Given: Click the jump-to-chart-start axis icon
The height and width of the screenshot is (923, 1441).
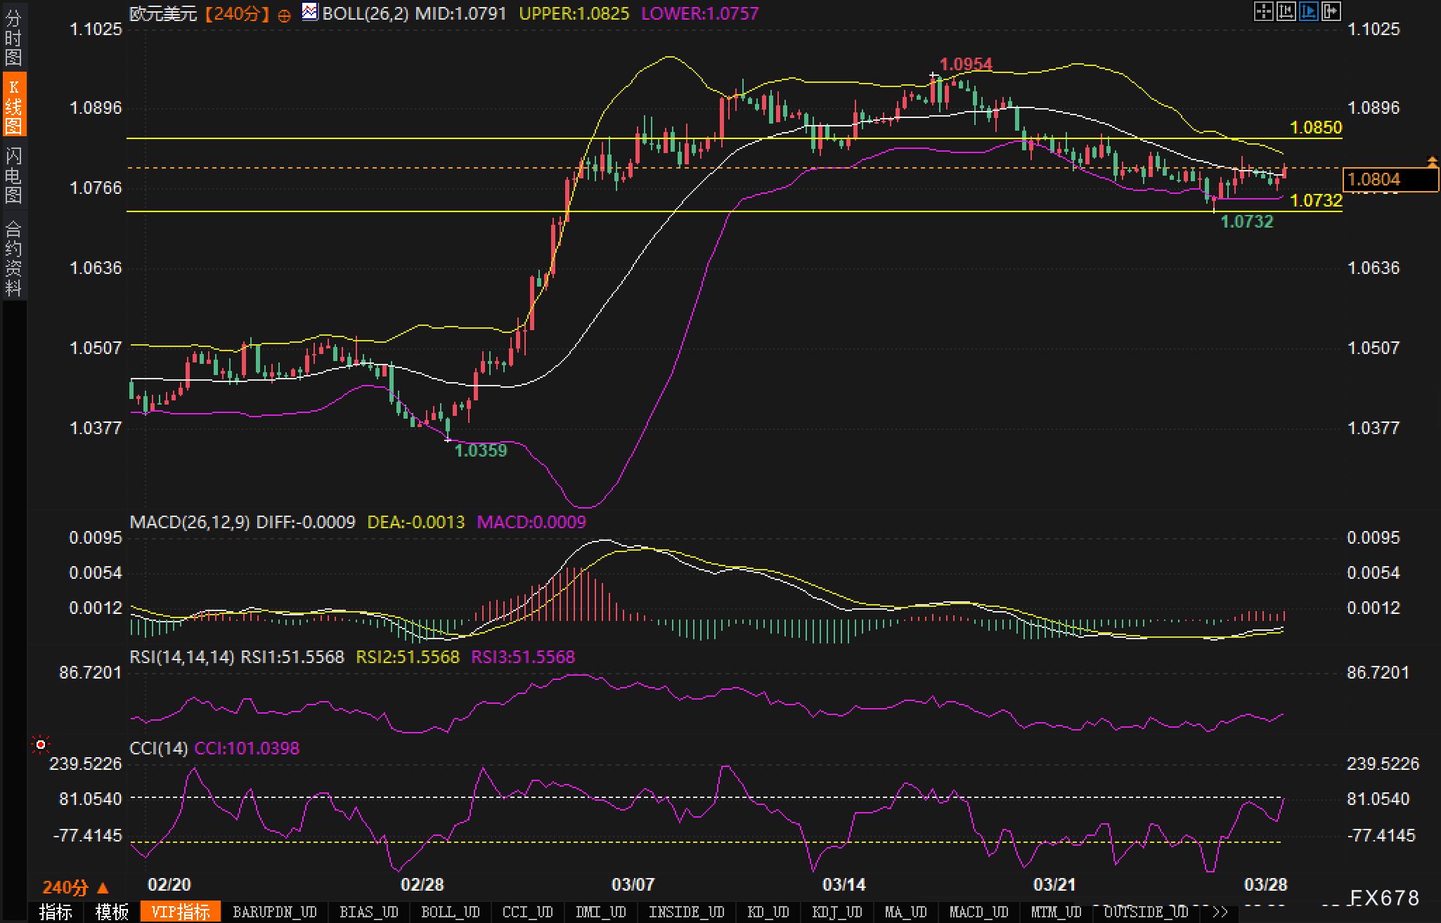Looking at the screenshot, I should point(1286,12).
